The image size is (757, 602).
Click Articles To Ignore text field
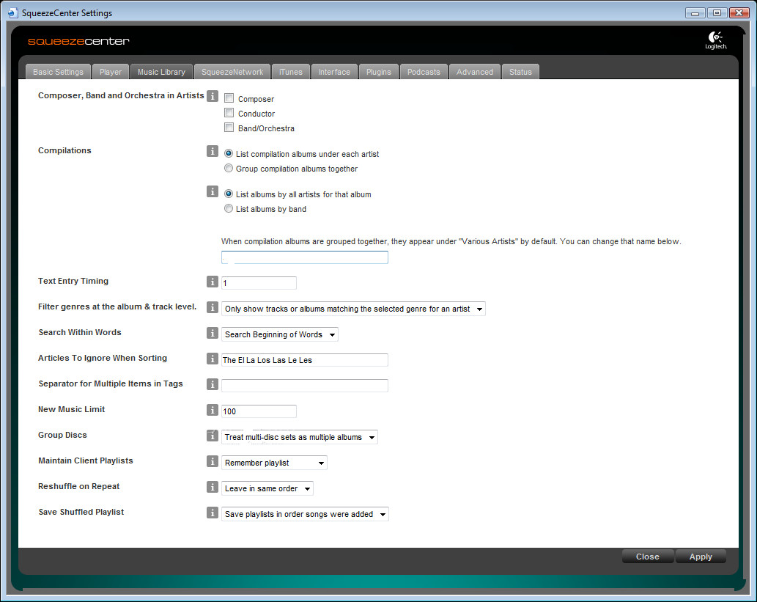pos(305,360)
